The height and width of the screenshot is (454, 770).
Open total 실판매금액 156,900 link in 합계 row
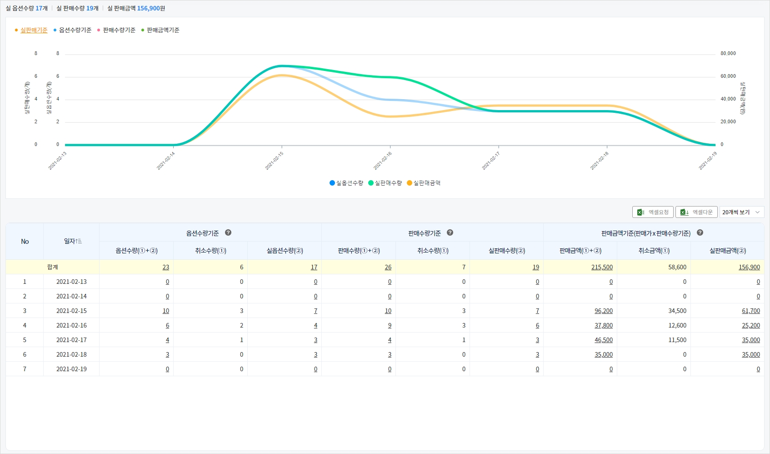pos(749,267)
